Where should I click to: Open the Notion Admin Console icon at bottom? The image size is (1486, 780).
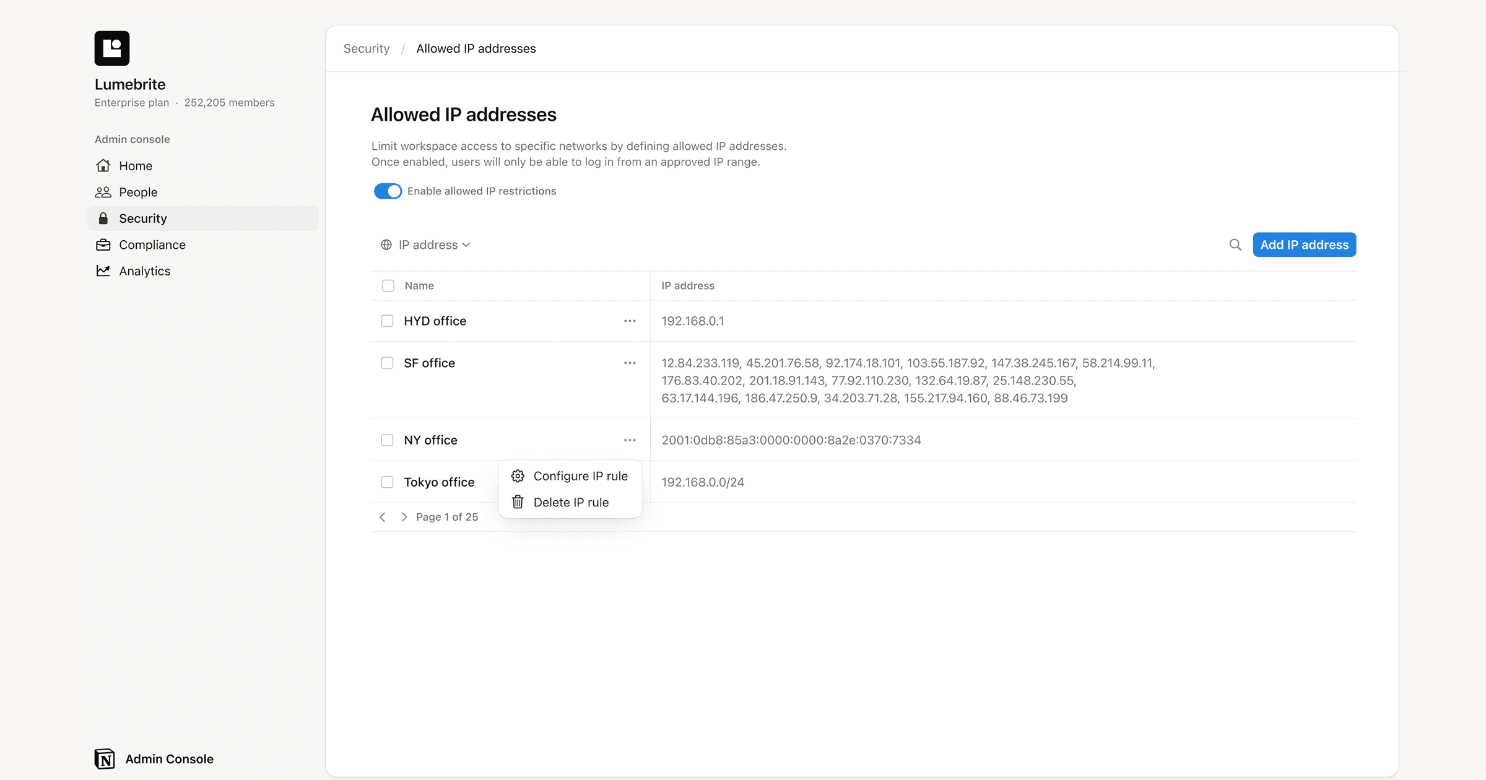[105, 758]
